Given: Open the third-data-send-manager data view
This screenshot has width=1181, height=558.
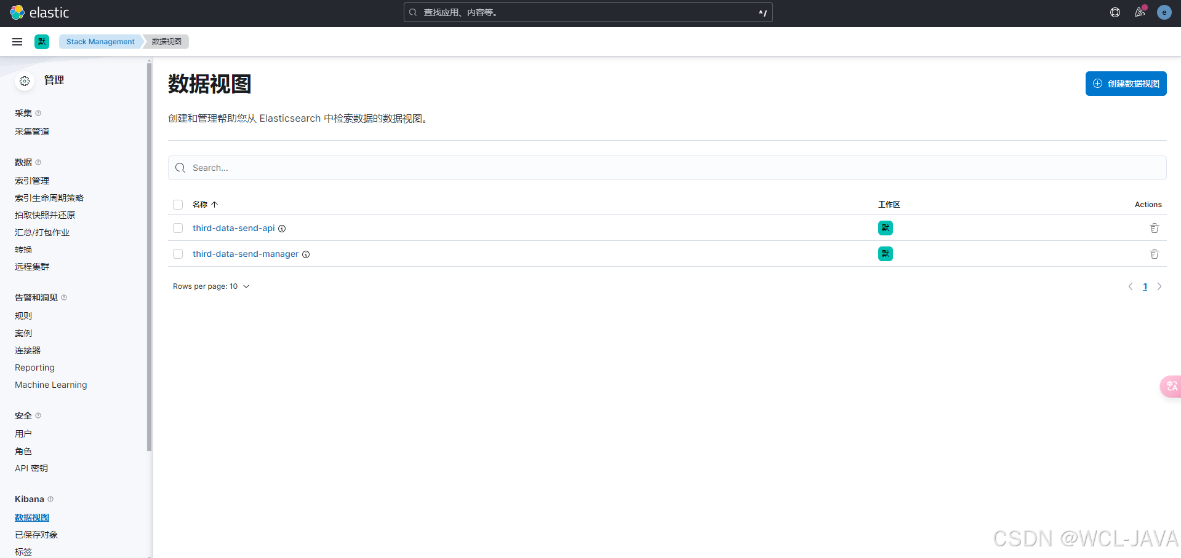Looking at the screenshot, I should 246,254.
